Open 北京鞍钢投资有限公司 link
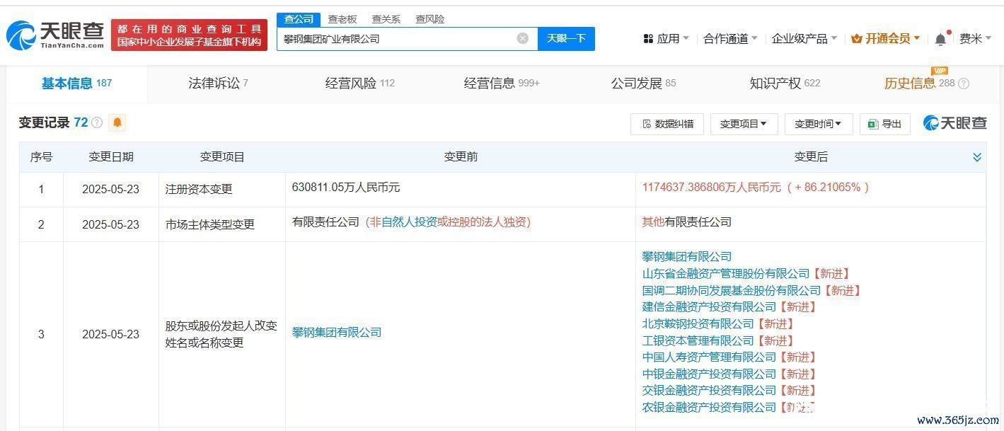The height and width of the screenshot is (431, 1004). click(698, 323)
